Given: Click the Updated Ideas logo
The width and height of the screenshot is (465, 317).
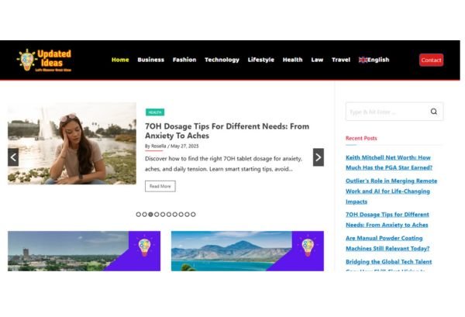Looking at the screenshot, I should 44,60.
